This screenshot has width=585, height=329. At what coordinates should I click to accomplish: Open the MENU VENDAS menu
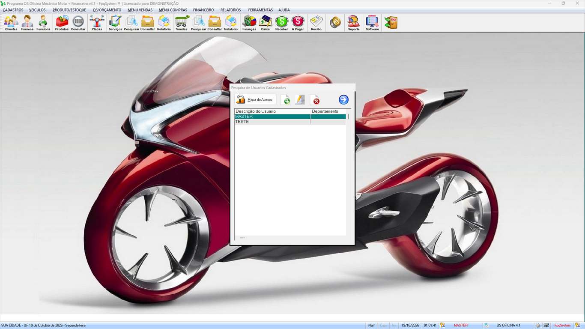[x=140, y=10]
